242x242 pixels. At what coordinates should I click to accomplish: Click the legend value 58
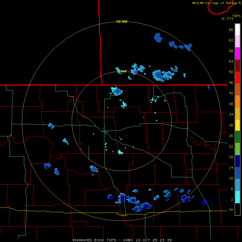click(x=231, y=51)
